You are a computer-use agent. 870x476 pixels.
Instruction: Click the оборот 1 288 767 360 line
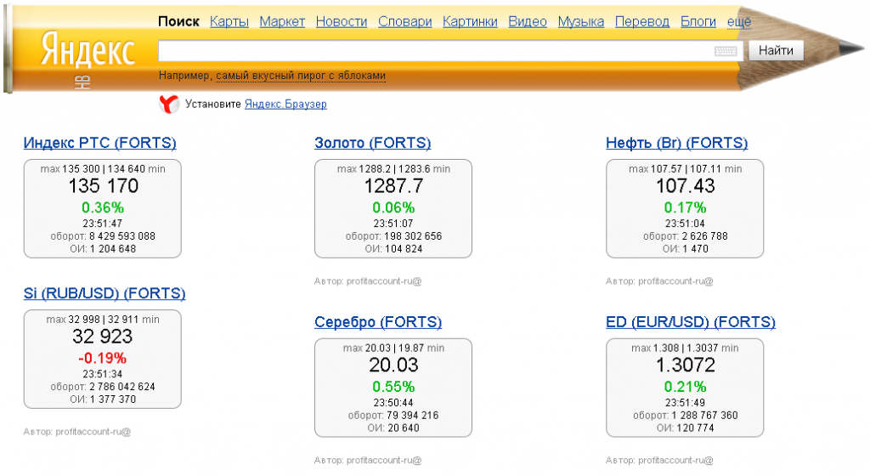686,416
